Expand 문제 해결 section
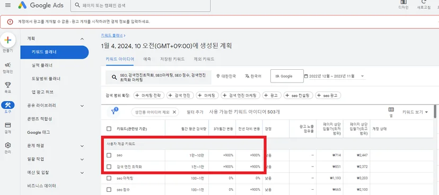The height and width of the screenshot is (195, 439). 82,146
